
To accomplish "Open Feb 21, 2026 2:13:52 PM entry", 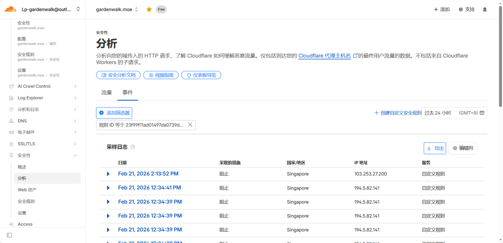I will click(148, 174).
